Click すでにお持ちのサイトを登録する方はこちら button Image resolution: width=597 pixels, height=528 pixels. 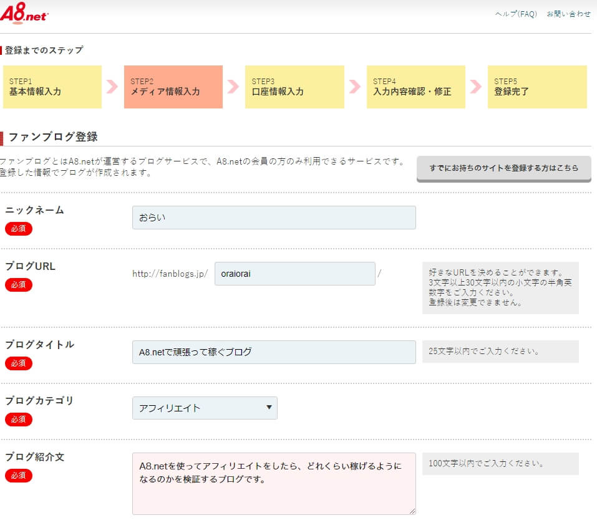(x=503, y=168)
